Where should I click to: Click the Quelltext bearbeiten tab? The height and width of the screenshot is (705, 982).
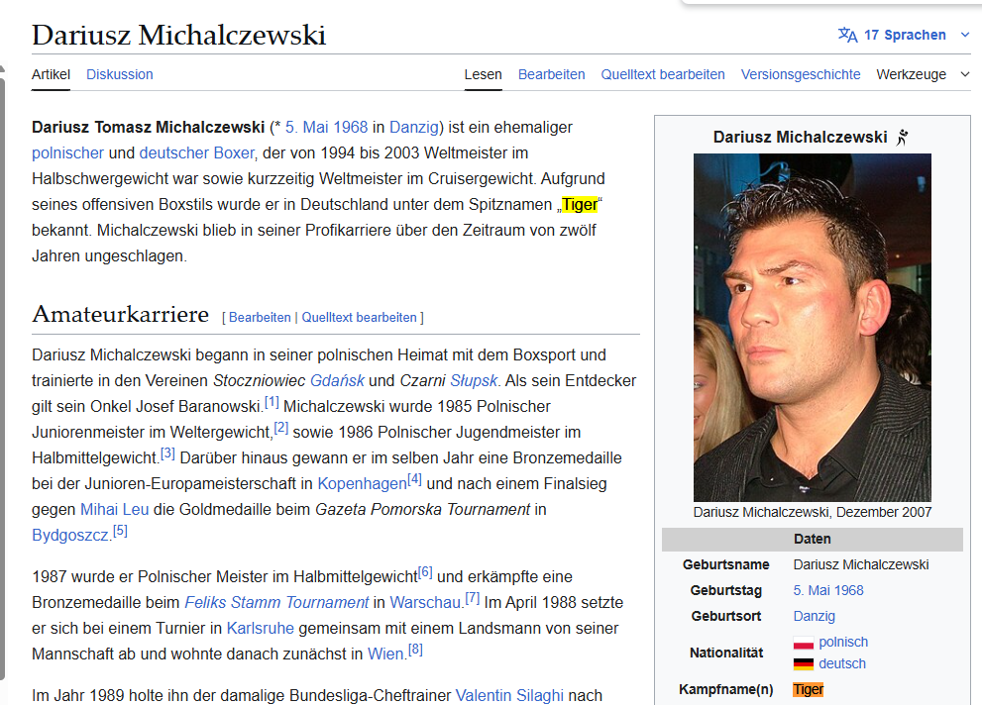point(663,74)
